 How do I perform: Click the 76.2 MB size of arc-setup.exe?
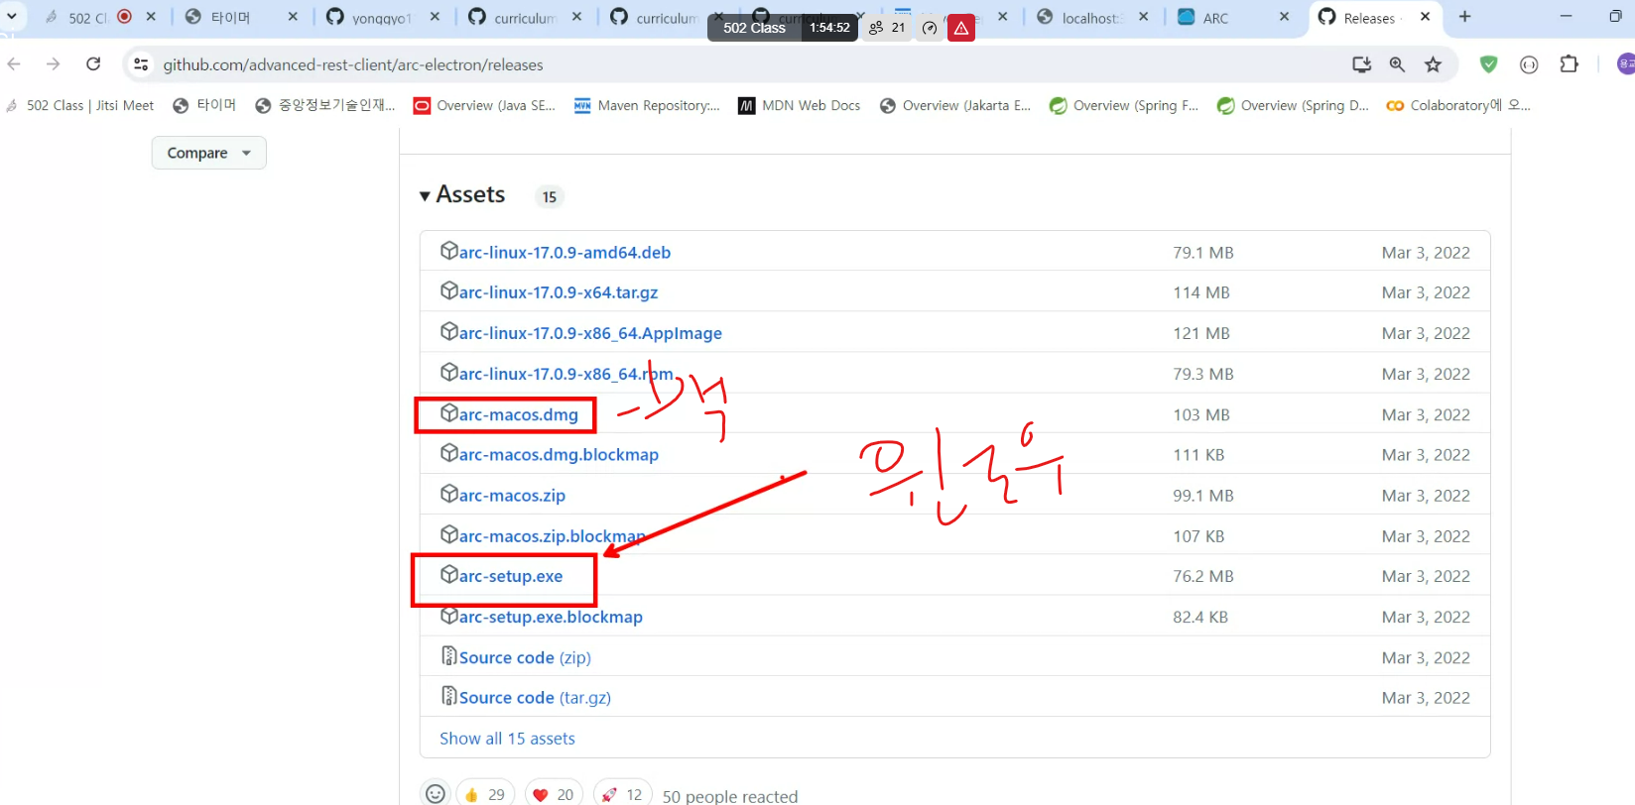(x=1202, y=576)
